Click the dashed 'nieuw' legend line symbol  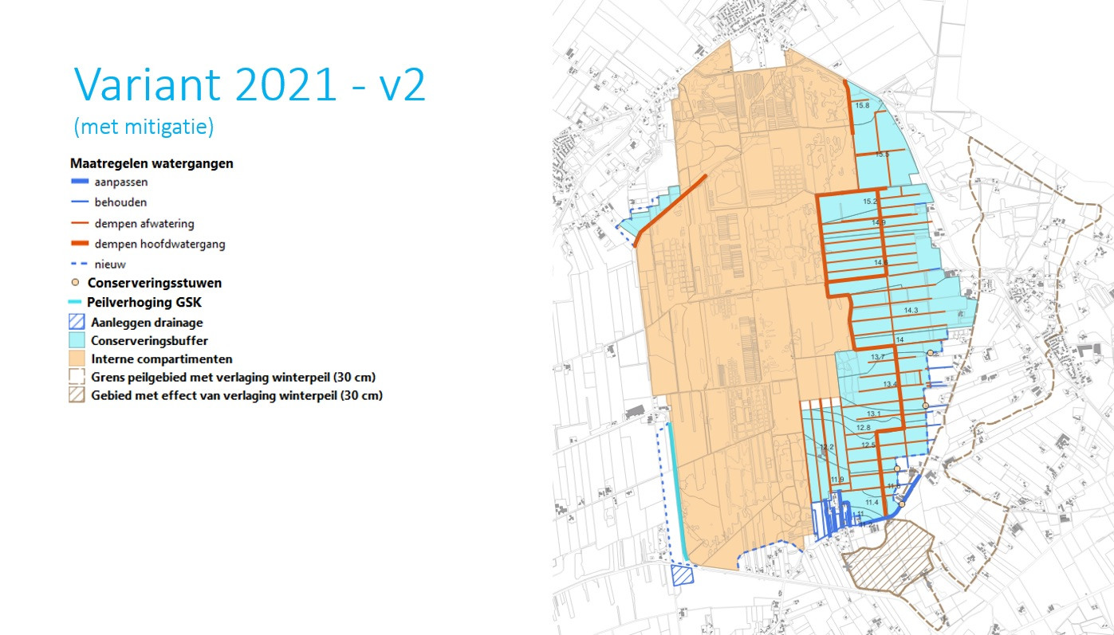point(79,264)
